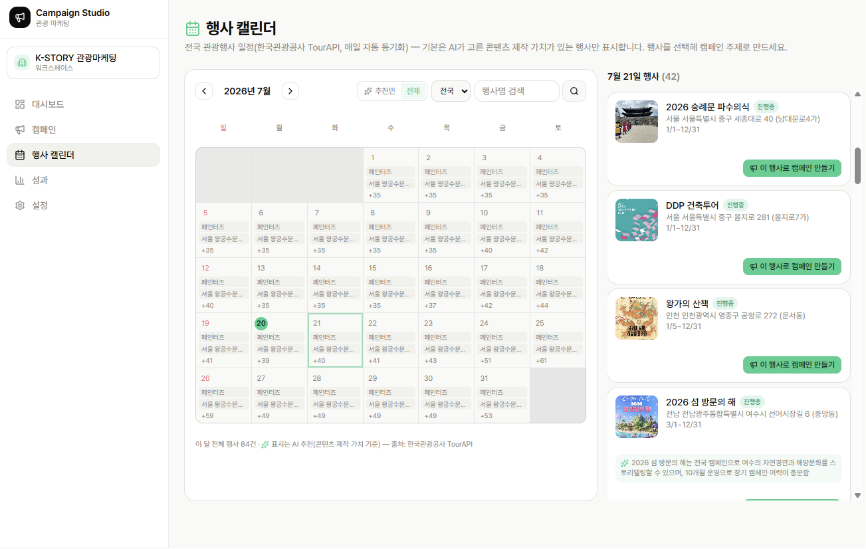This screenshot has width=866, height=549.
Task: Open the 전국 region dropdown
Action: tap(451, 91)
